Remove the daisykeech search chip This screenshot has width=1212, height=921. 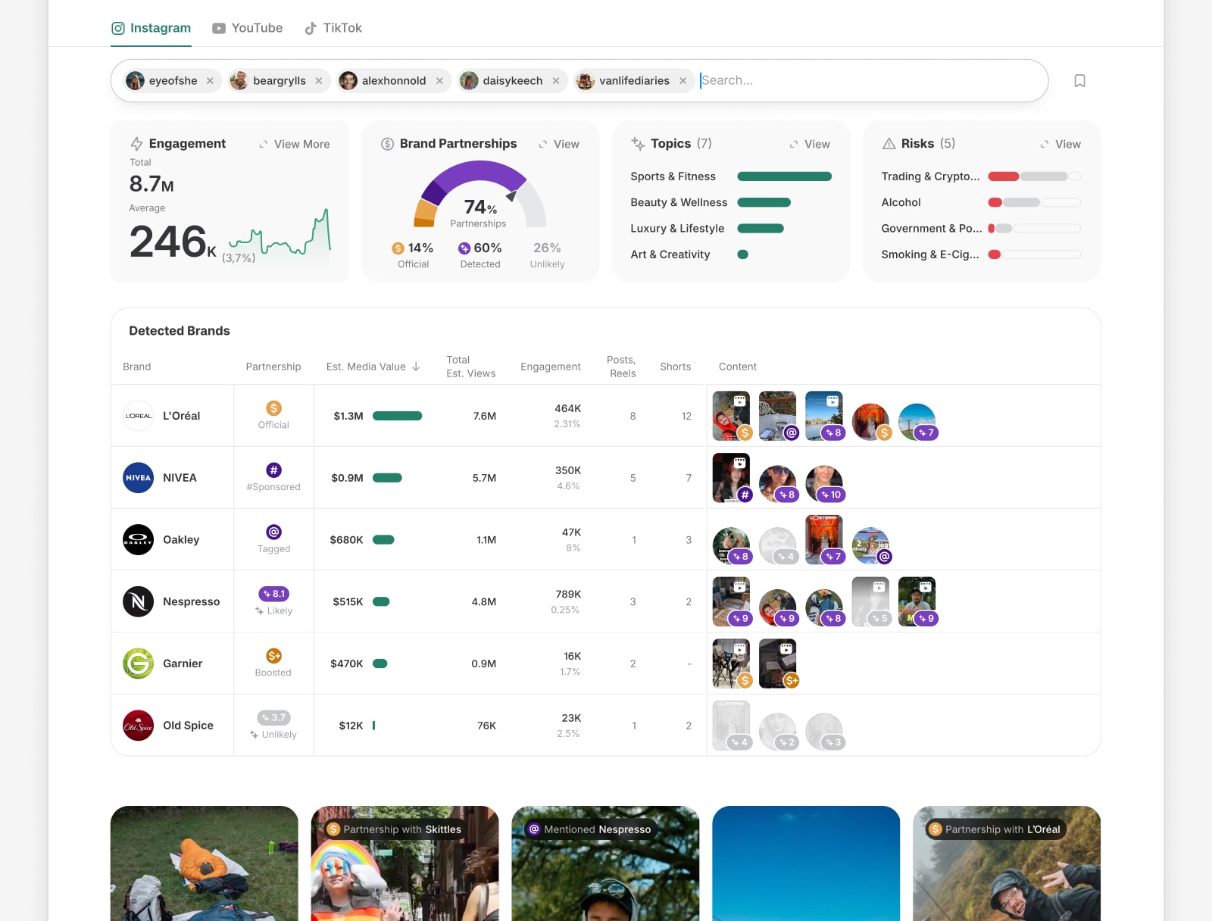click(x=556, y=81)
